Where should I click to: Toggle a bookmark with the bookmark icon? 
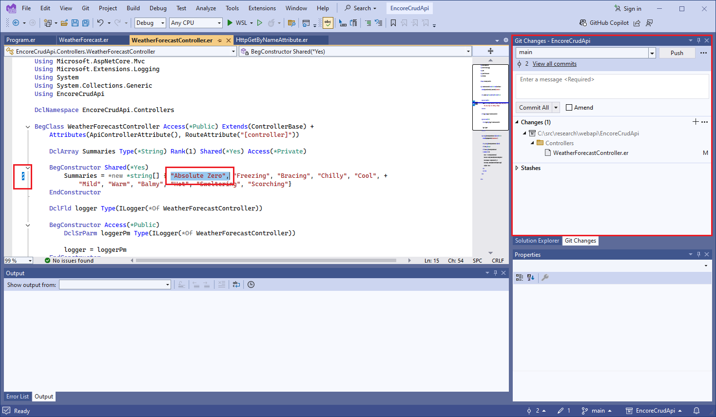click(393, 23)
